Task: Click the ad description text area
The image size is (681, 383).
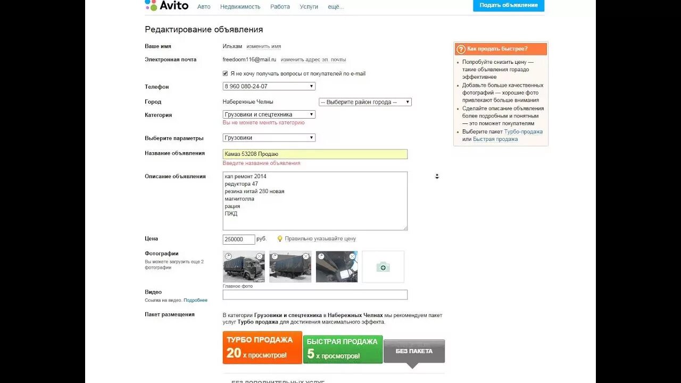Action: pos(315,201)
